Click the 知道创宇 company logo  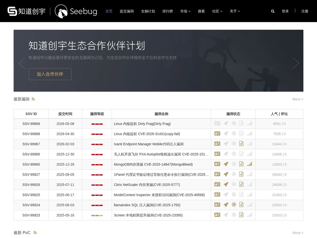(26, 11)
